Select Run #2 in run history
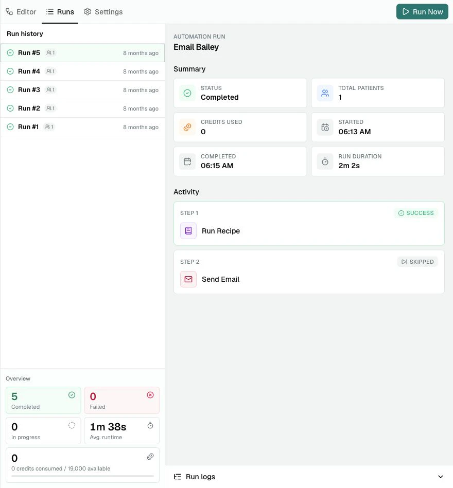This screenshot has width=453, height=488. pyautogui.click(x=82, y=109)
